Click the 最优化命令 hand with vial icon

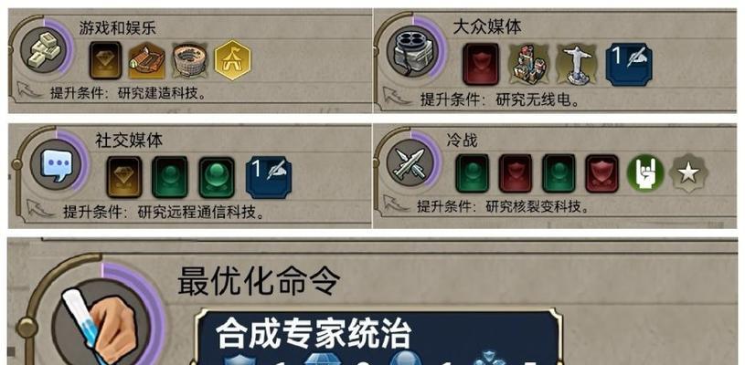(100, 323)
